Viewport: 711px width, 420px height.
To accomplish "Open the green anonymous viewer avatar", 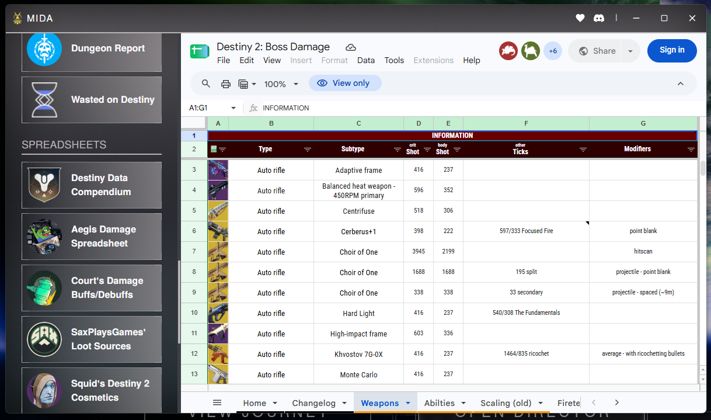I will tap(531, 51).
